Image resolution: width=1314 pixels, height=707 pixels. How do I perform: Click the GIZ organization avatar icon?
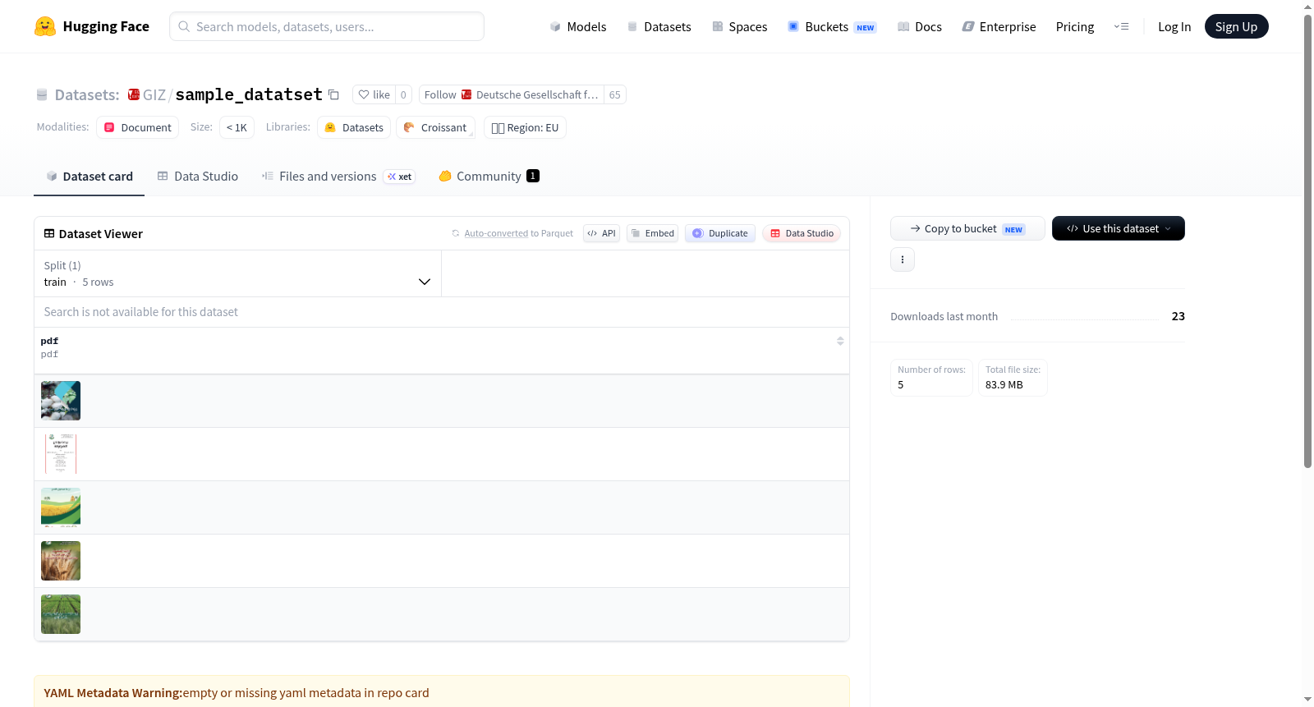point(134,94)
